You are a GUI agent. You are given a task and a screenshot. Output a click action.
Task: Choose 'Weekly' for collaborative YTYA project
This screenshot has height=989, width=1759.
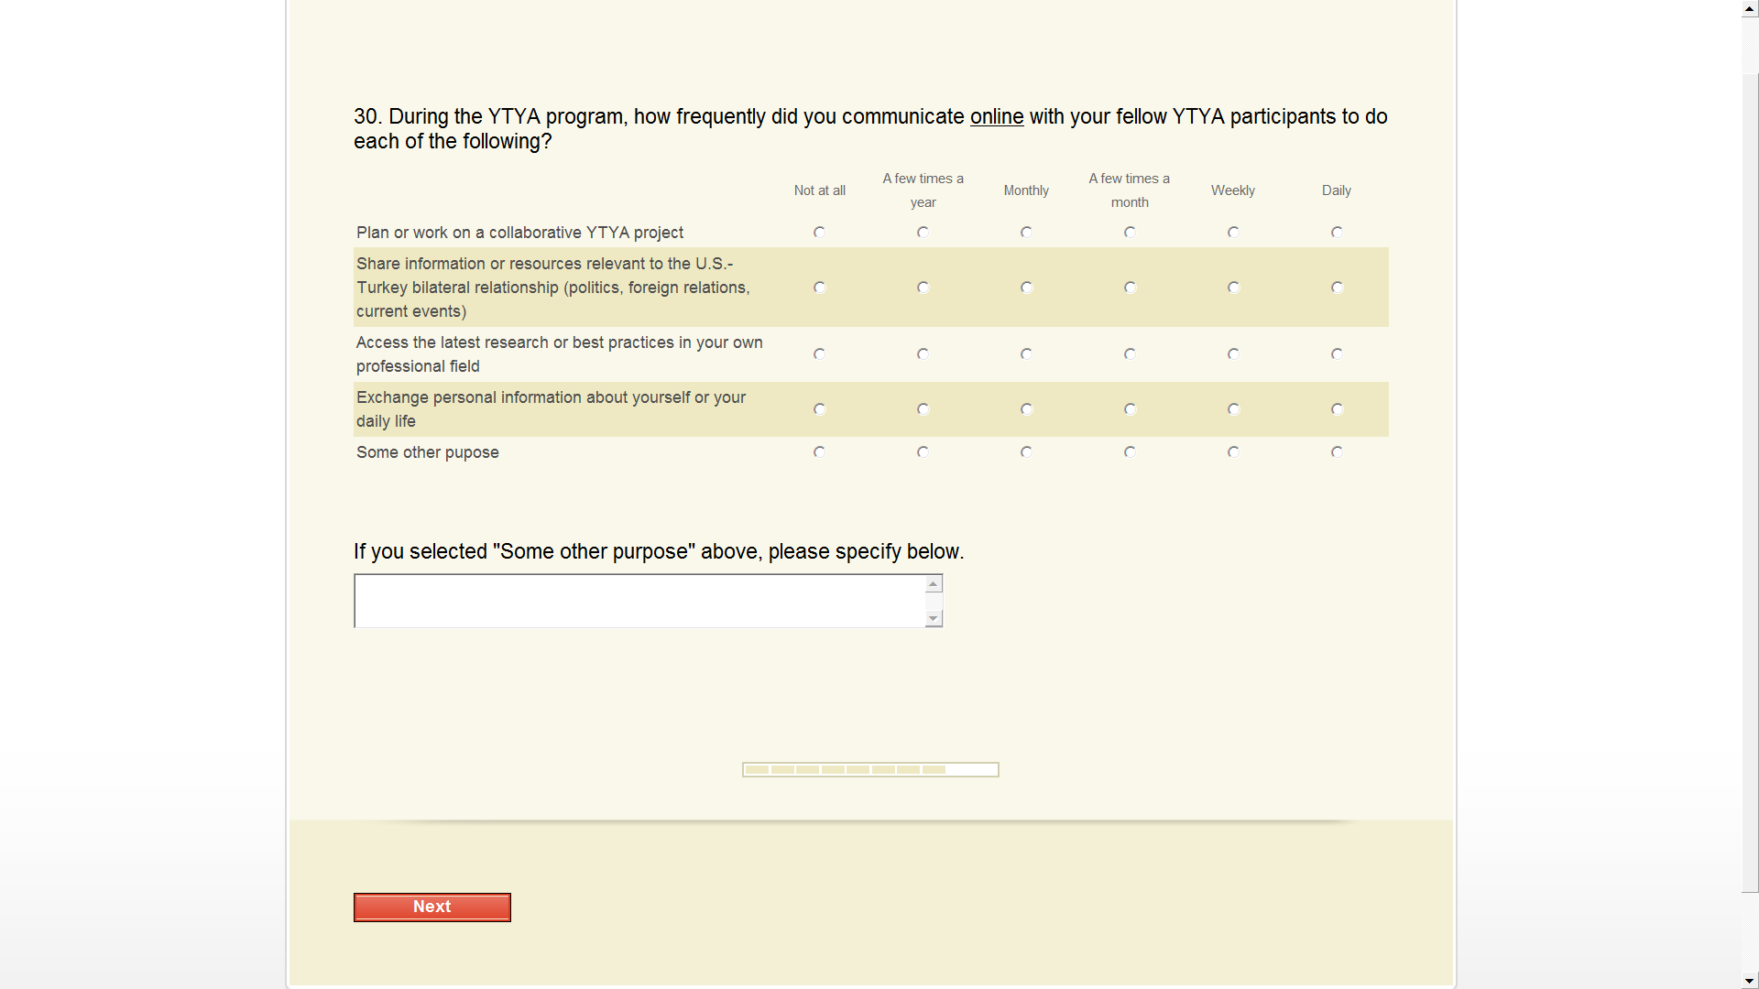1233,233
